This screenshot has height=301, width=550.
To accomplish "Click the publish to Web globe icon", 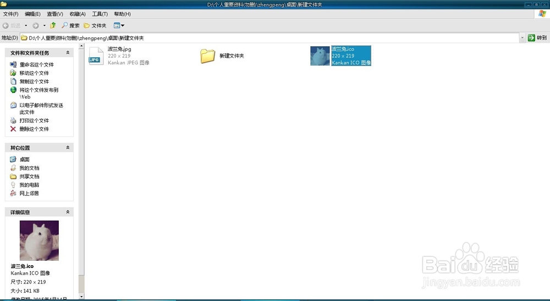I will click(13, 90).
